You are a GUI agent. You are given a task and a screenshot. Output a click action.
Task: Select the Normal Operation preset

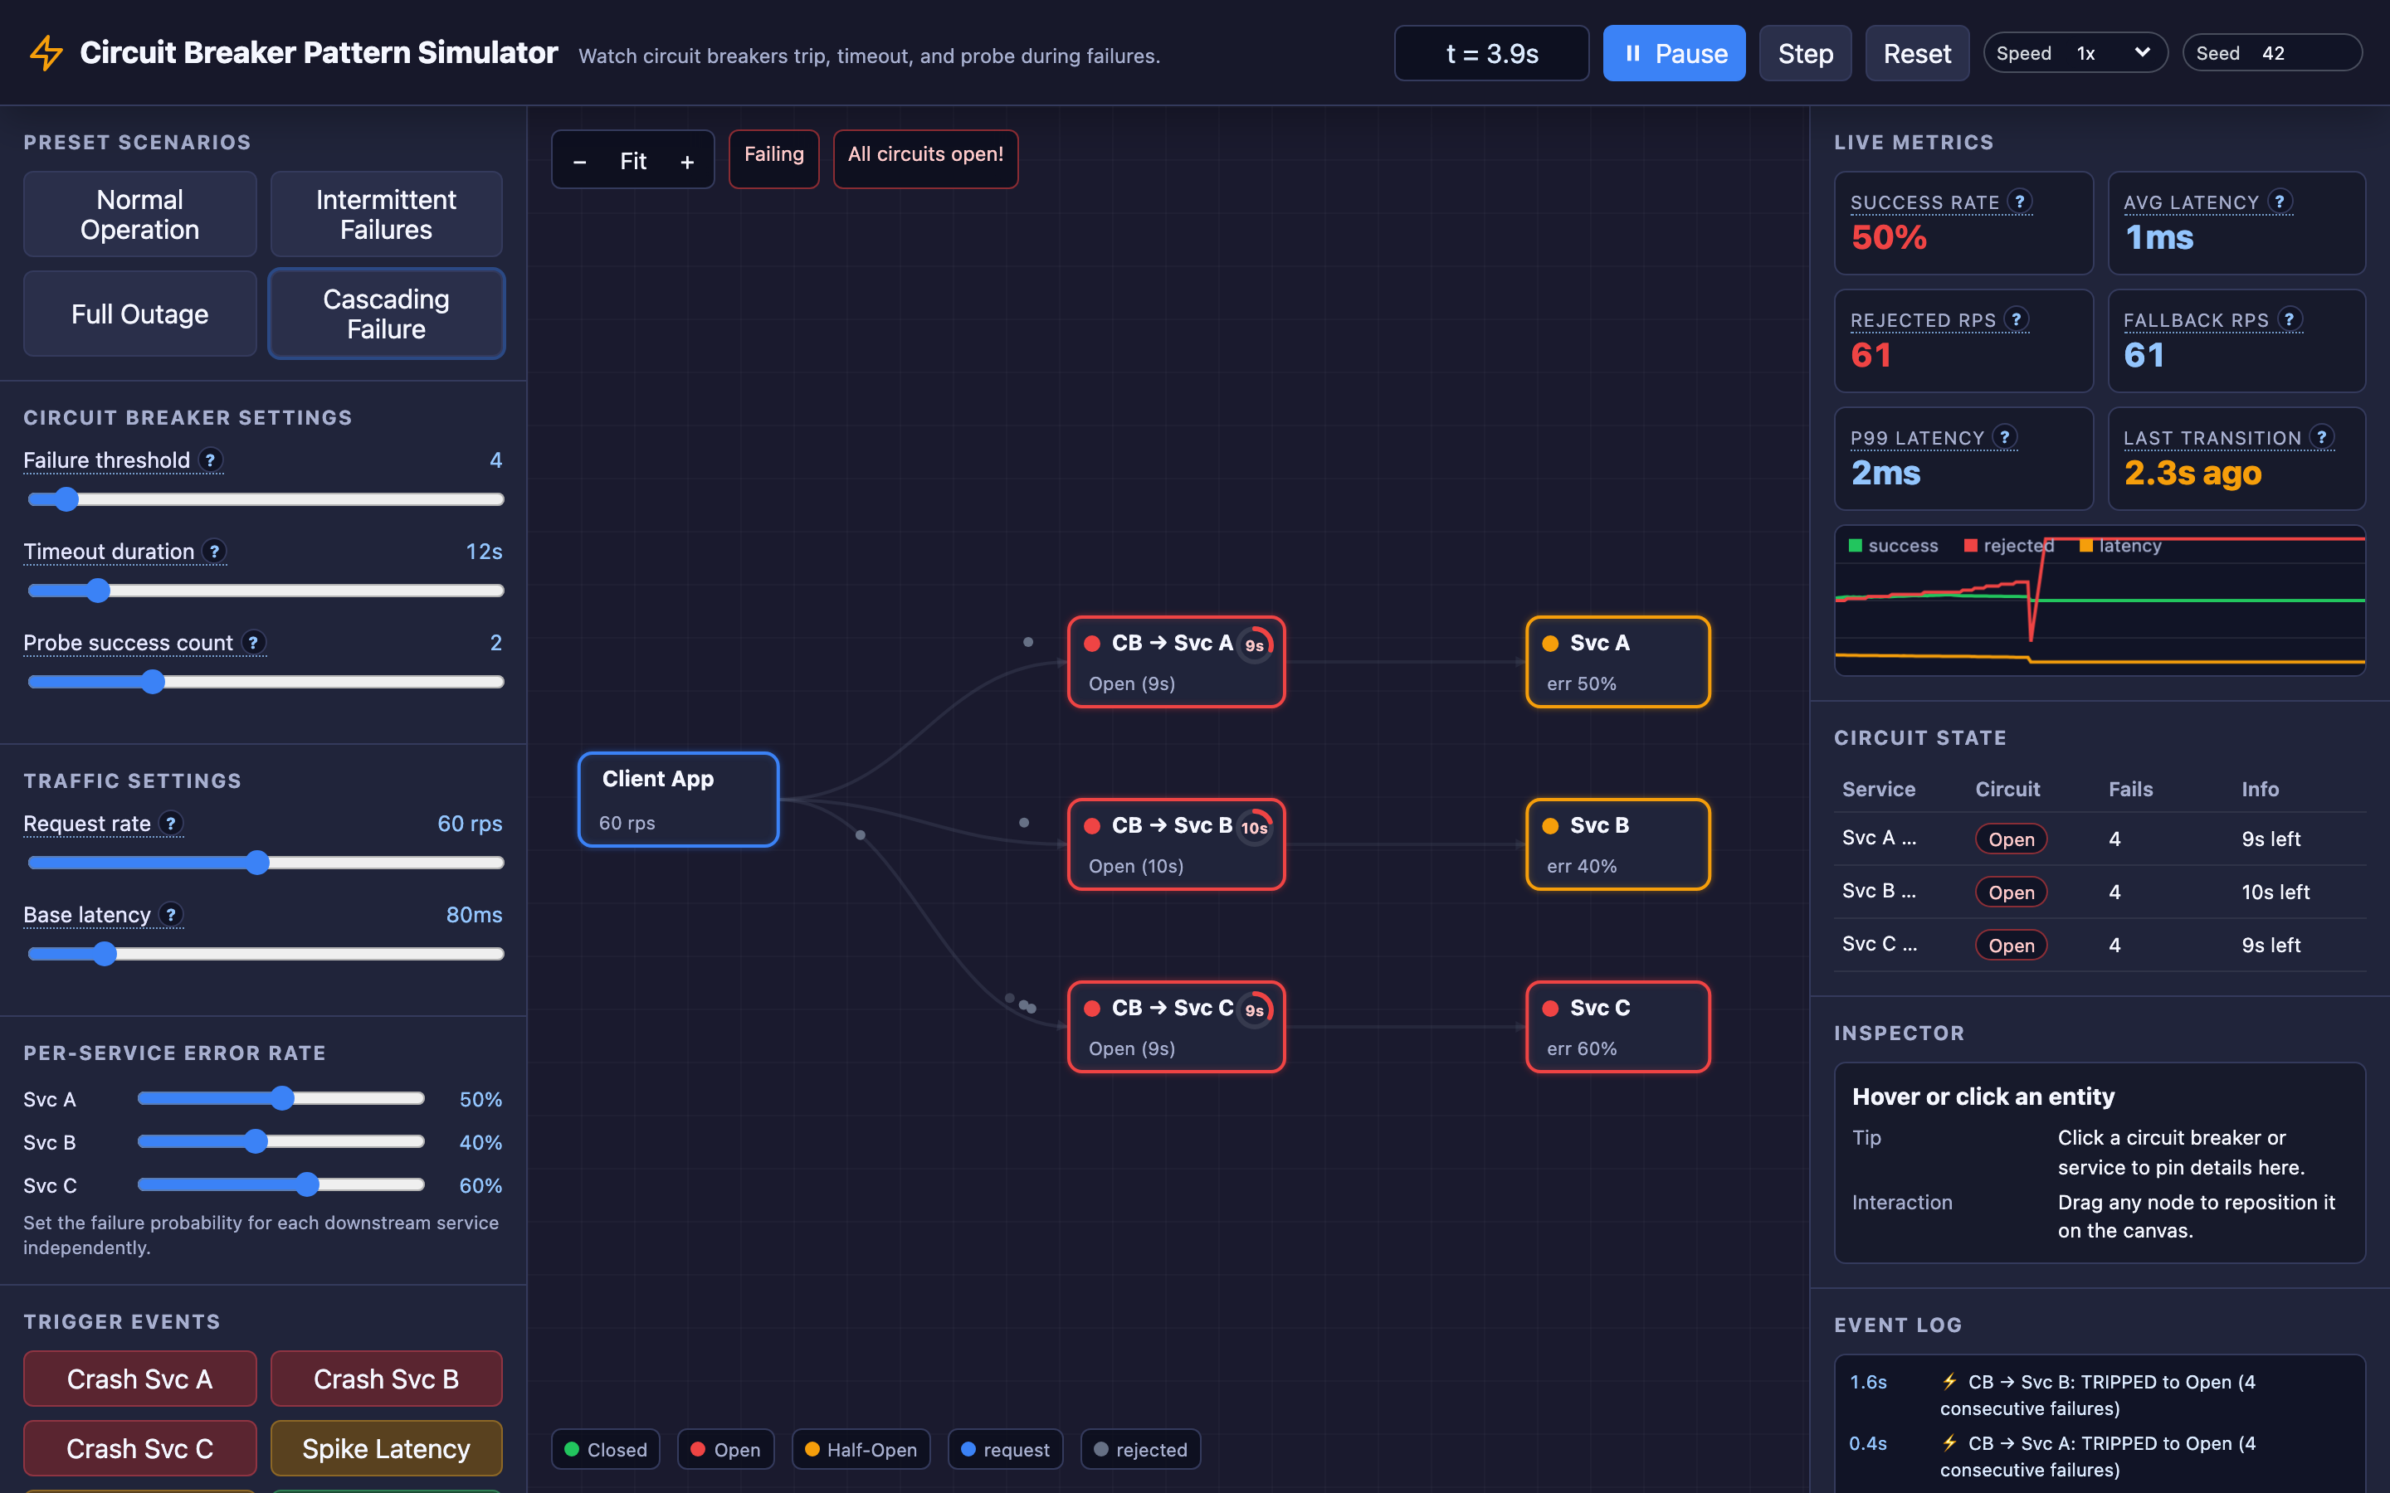(139, 214)
